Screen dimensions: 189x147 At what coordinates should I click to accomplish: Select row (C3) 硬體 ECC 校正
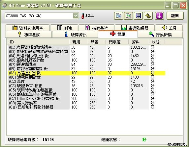[x=87, y=86]
